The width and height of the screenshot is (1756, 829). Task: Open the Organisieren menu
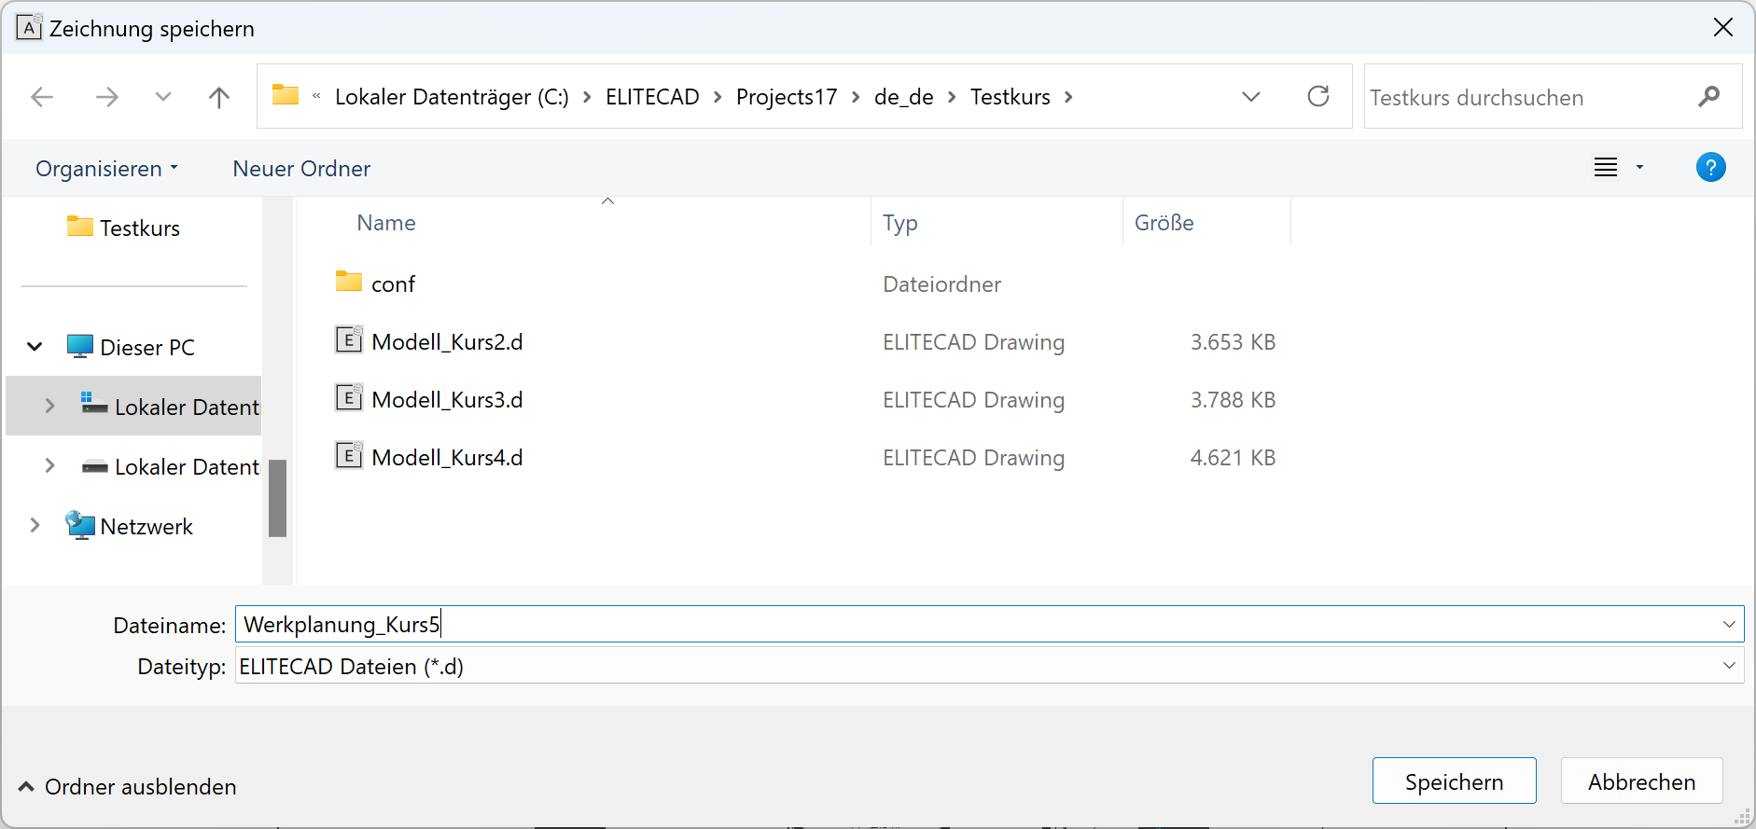[x=106, y=169]
